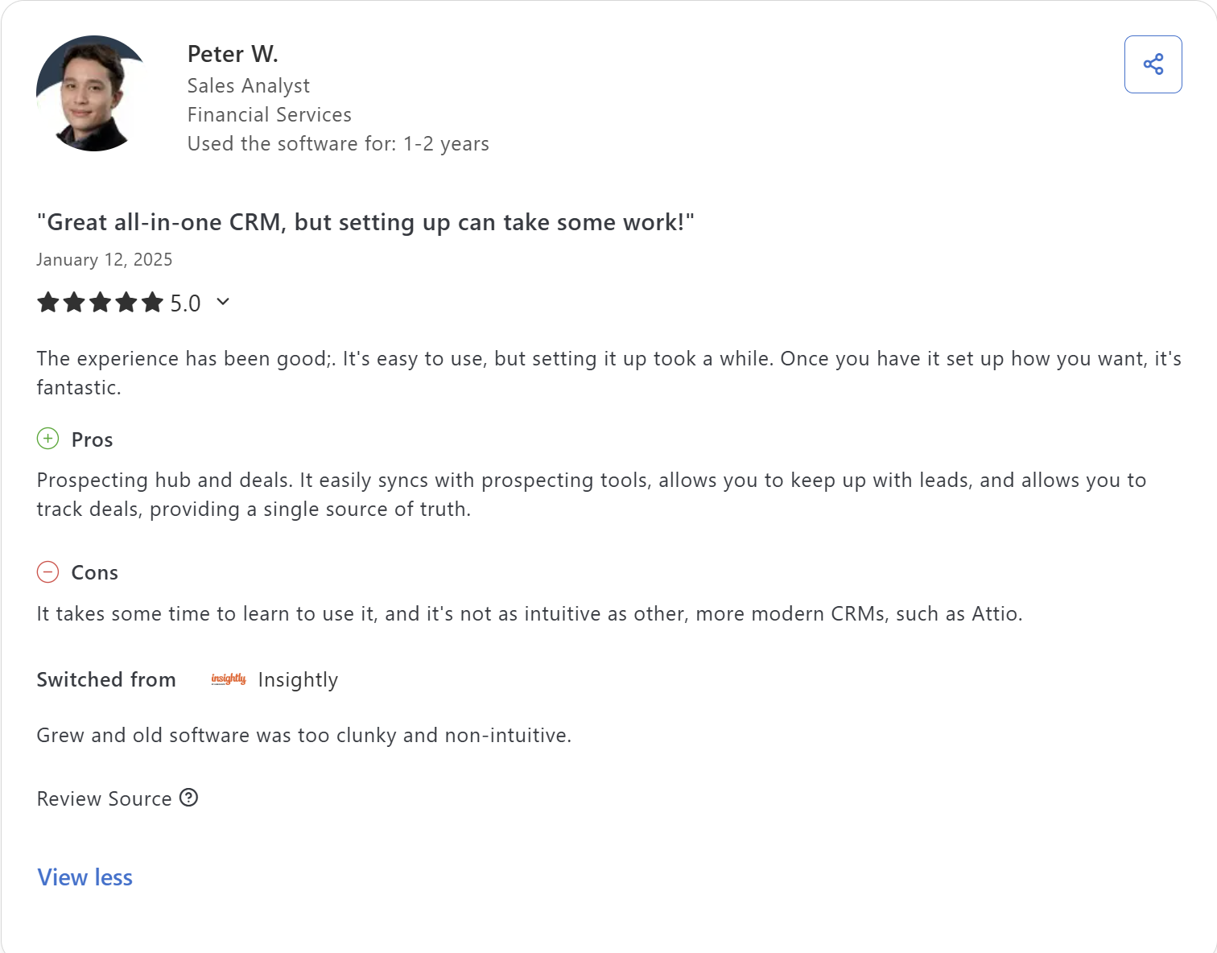
Task: Click the Pros heading text
Action: pyautogui.click(x=91, y=439)
